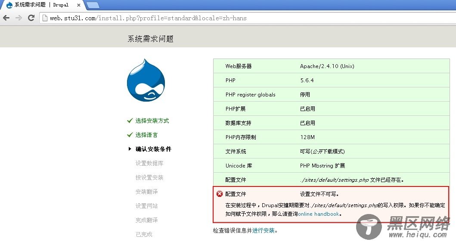Viewport: 456px width, 242px height.
Task: Click the Drupal drop logo
Action: 146,81
